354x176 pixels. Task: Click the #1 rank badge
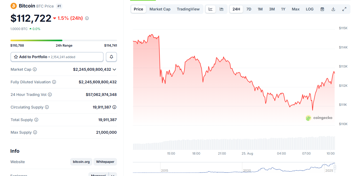(59, 6)
